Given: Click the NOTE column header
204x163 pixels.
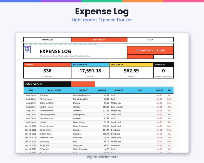Looking at the screenshot, I should [140, 90].
